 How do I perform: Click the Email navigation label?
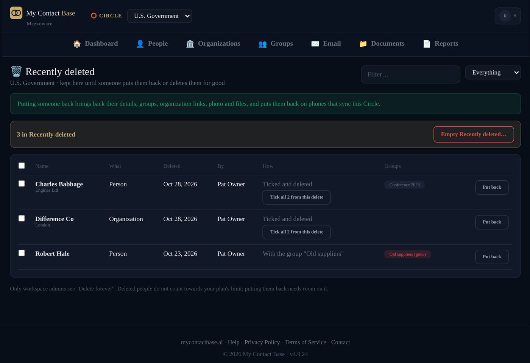click(332, 44)
